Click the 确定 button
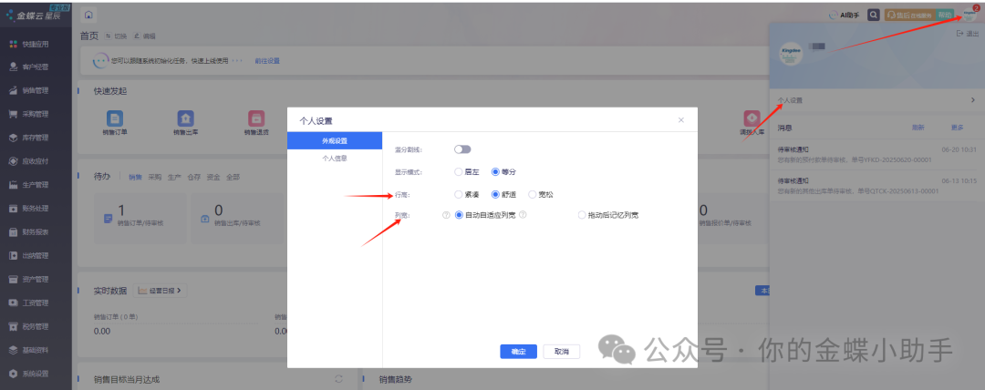Screen dimensions: 985x390 click(518, 351)
